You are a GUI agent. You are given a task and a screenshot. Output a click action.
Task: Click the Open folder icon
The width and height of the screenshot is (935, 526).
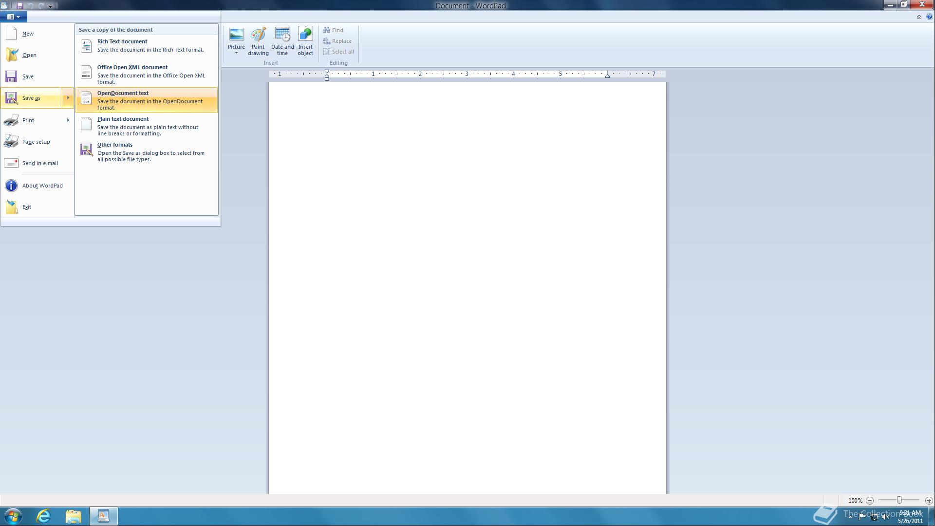click(x=11, y=55)
